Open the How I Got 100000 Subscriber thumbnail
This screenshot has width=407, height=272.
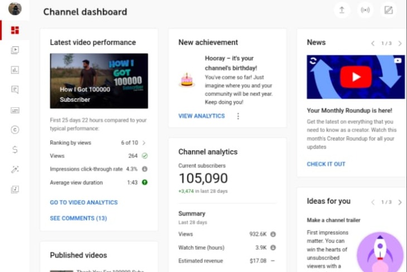click(99, 81)
